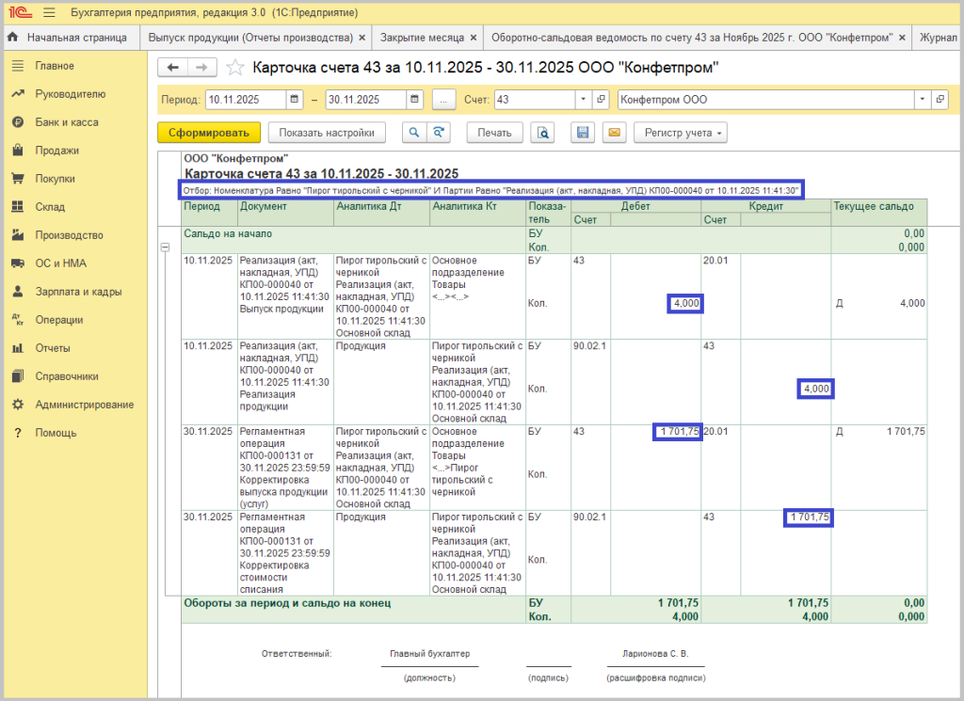Open the Начальная страница tab
This screenshot has height=701, width=964.
point(68,38)
